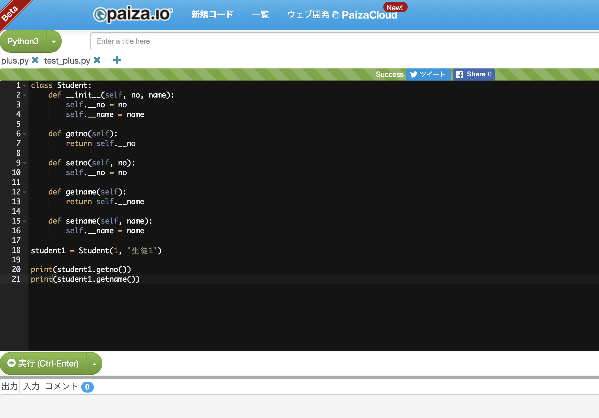The height and width of the screenshot is (418, 599).
Task: Close the plus.py tab with X icon
Action: (35, 60)
